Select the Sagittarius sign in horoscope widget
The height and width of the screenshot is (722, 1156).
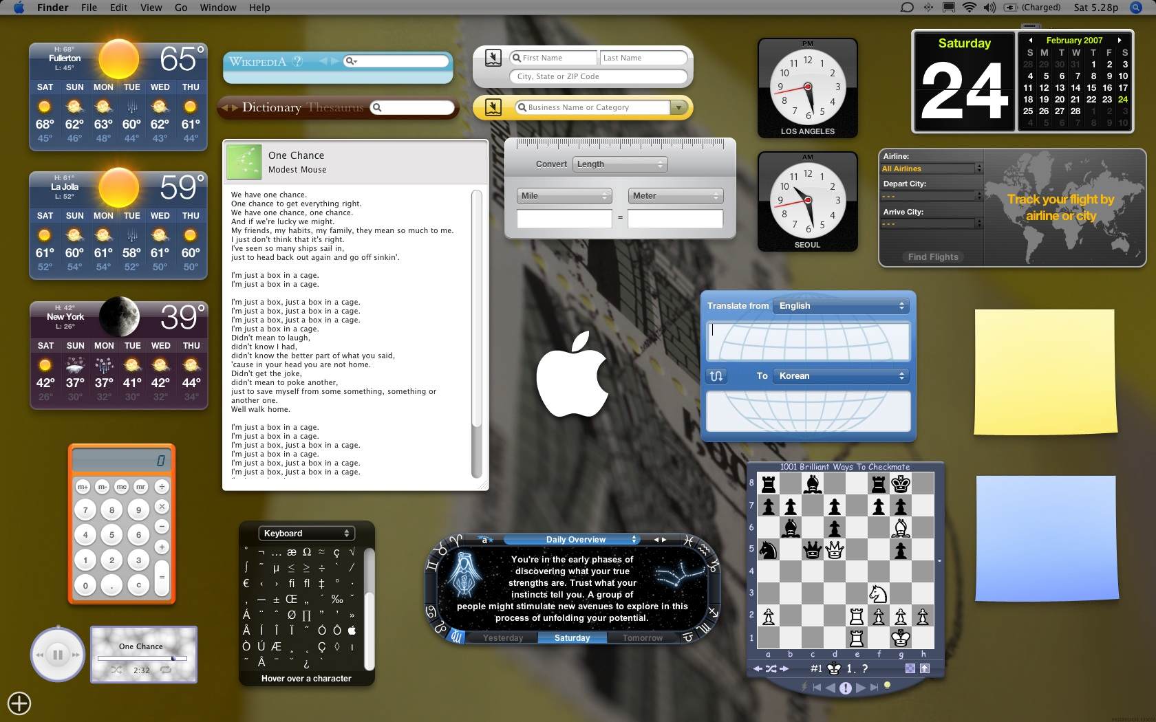712,611
